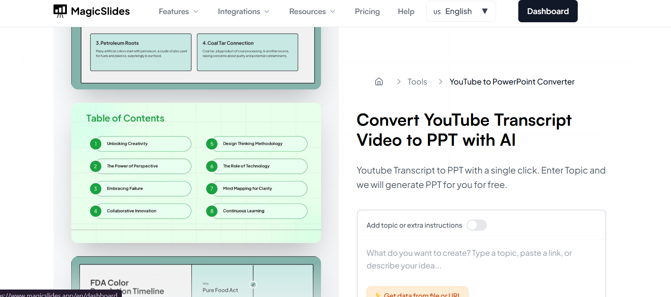Image resolution: width=671 pixels, height=297 pixels.
Task: Go to the Pricing page
Action: click(367, 11)
